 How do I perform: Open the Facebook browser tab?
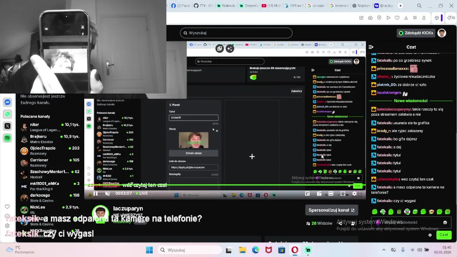pos(181,6)
